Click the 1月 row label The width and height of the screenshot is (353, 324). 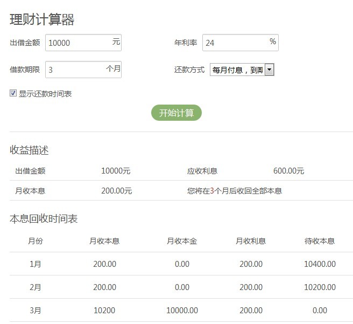[x=36, y=264]
